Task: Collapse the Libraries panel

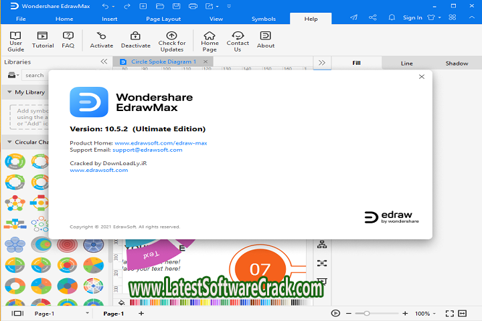Action: point(104,62)
